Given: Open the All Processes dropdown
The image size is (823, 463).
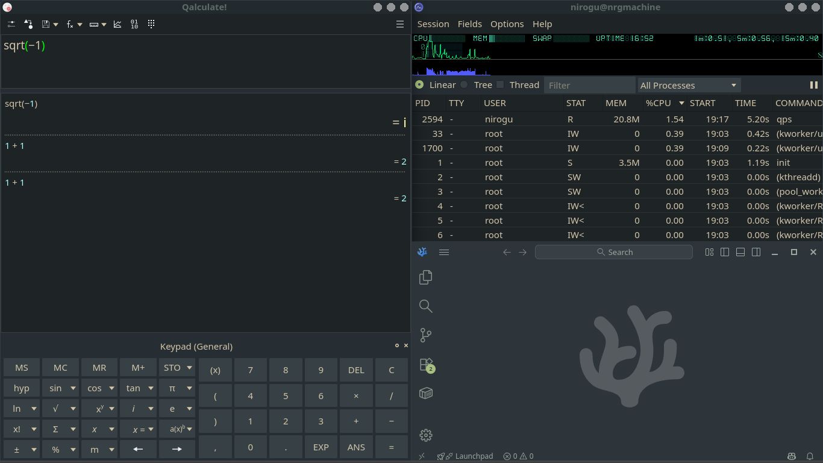Looking at the screenshot, I should click(689, 85).
